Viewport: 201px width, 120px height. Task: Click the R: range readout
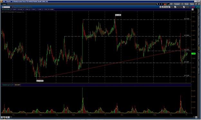[x=51, y=9]
